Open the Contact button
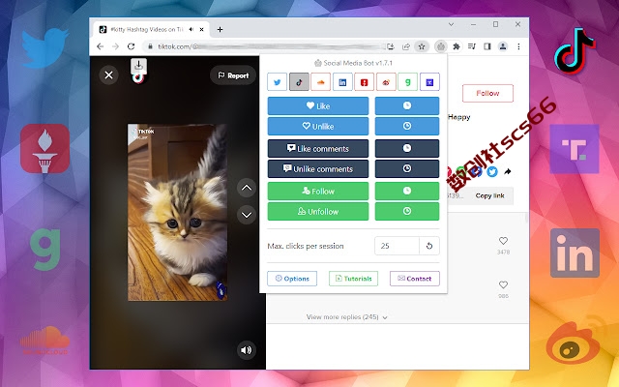This screenshot has height=387, width=619. point(415,279)
